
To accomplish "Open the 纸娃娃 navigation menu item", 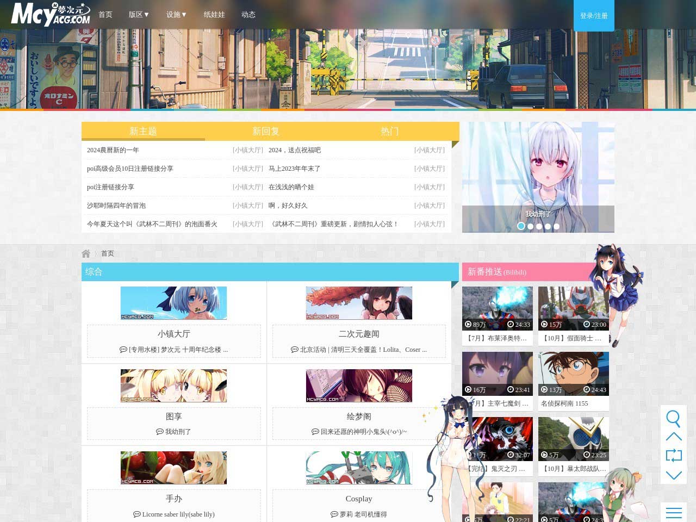I will click(214, 15).
